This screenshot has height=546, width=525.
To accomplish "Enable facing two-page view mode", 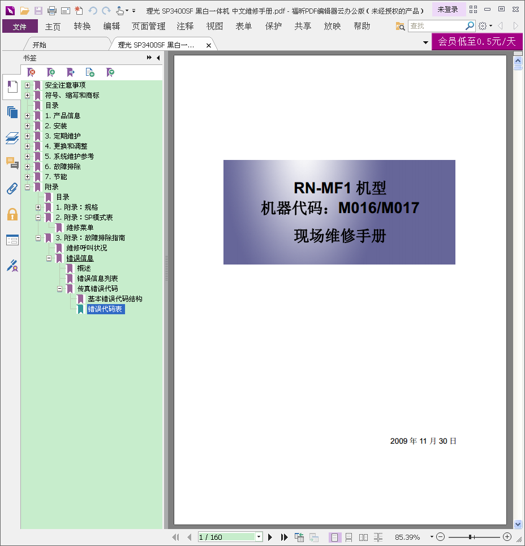I will [364, 538].
